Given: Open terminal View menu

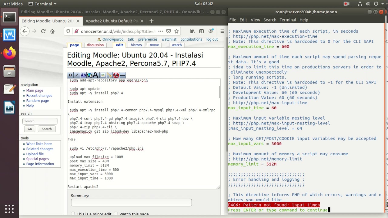Looking at the screenshot, I should [255, 20].
